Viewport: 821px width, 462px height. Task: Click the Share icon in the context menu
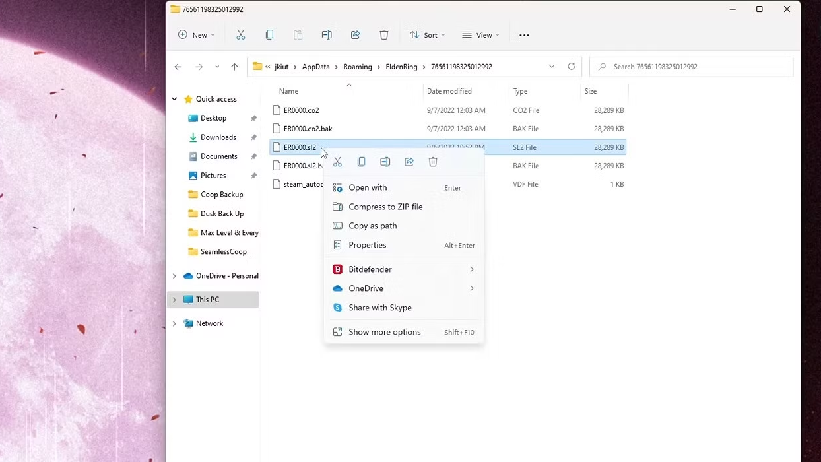(409, 162)
